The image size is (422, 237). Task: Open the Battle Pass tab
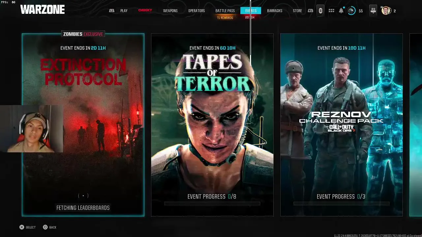225,11
